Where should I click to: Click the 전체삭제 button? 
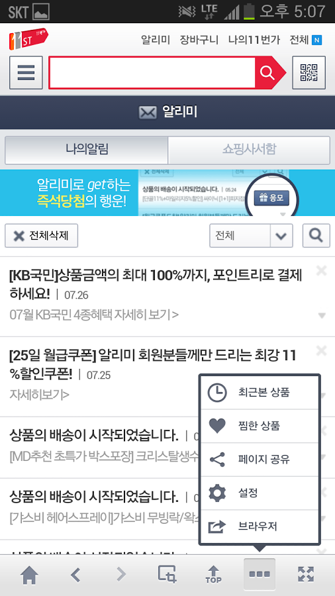pos(42,236)
